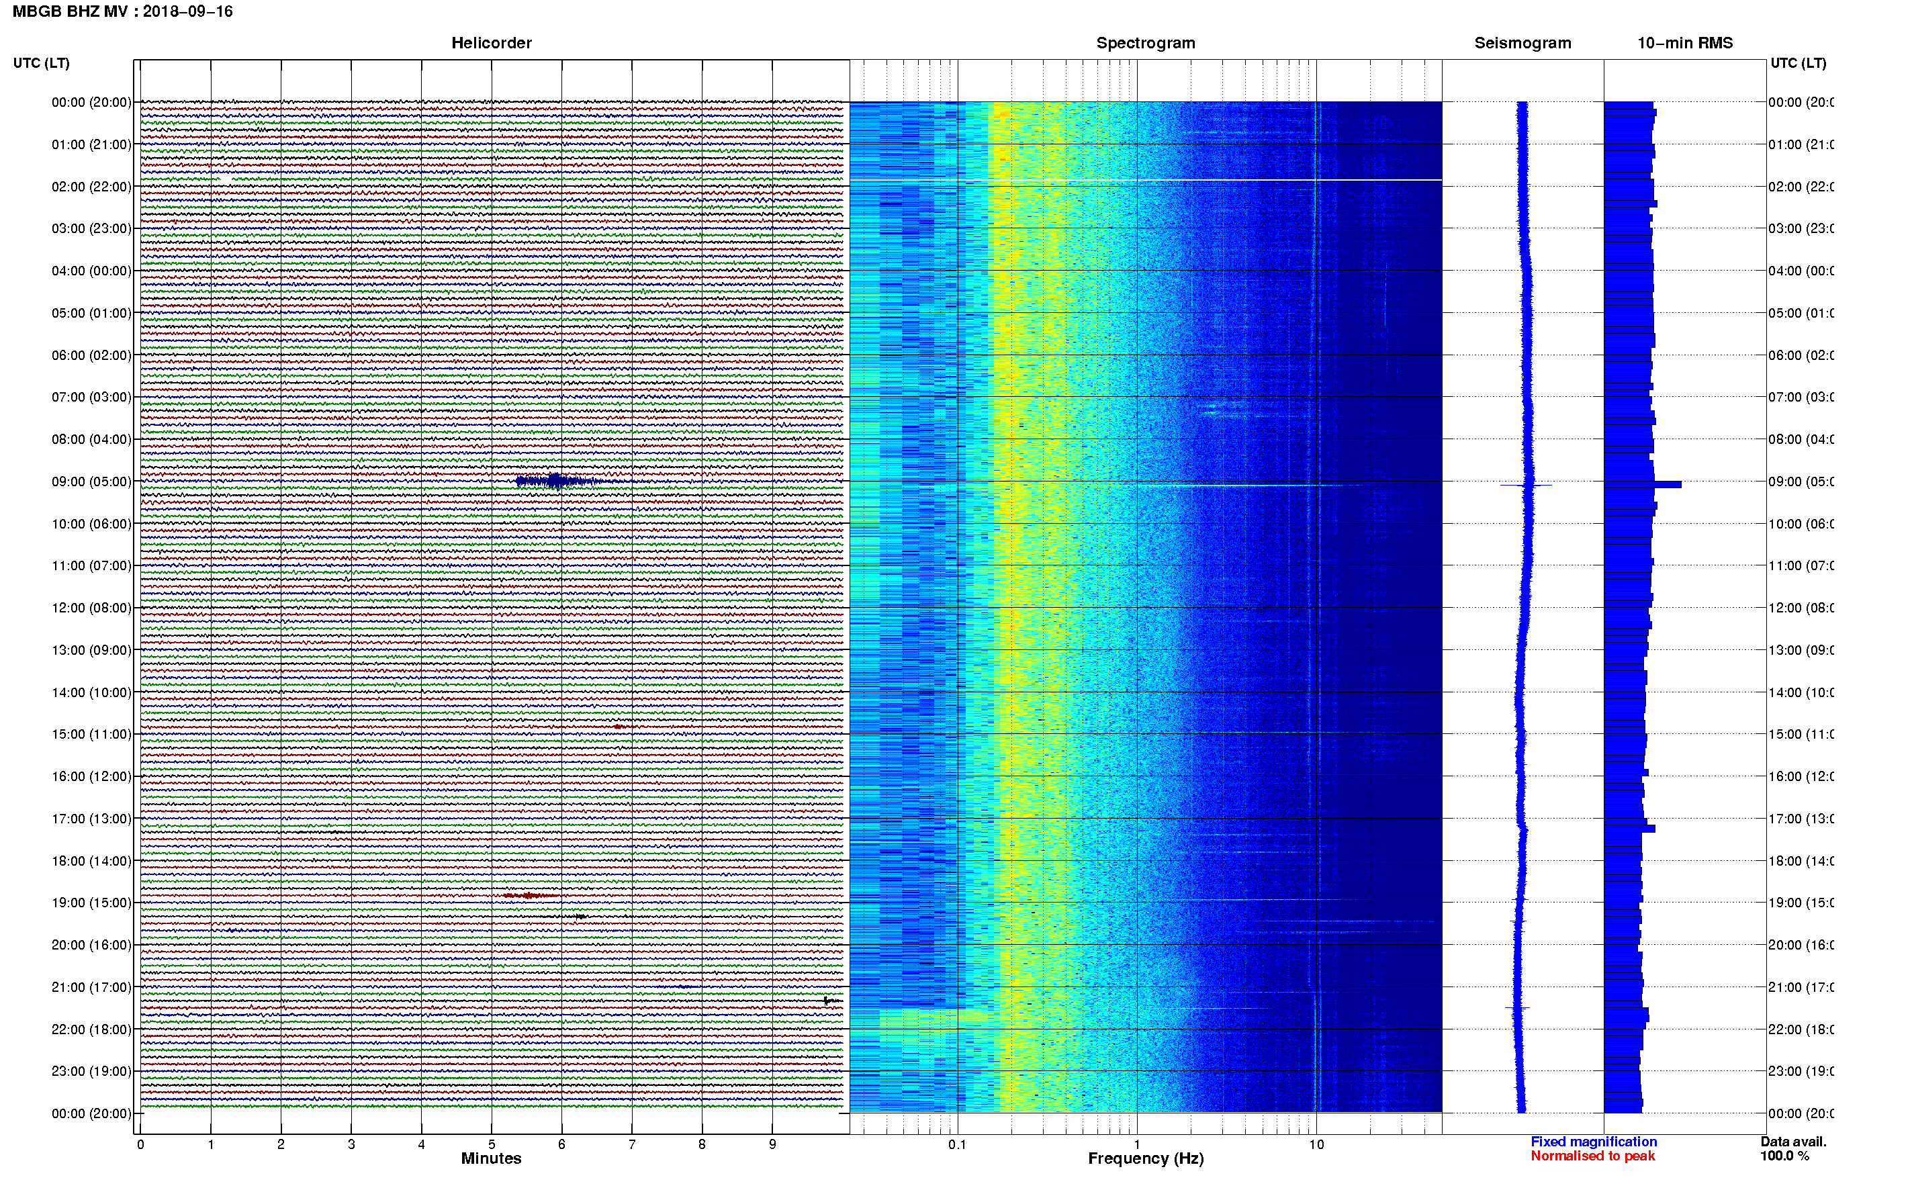Viewport: 1910px width, 1194px height.
Task: Click the left time label '01:00 (21:00)'
Action: coord(91,144)
